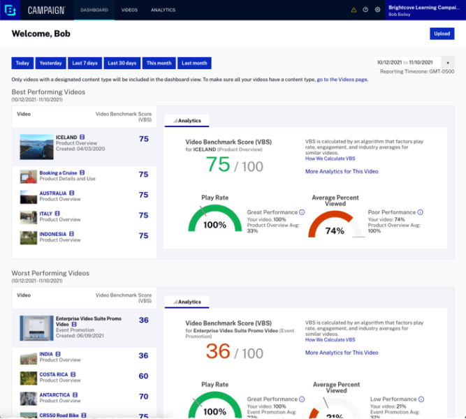
Task: Choose the This month filter button
Action: [159, 63]
